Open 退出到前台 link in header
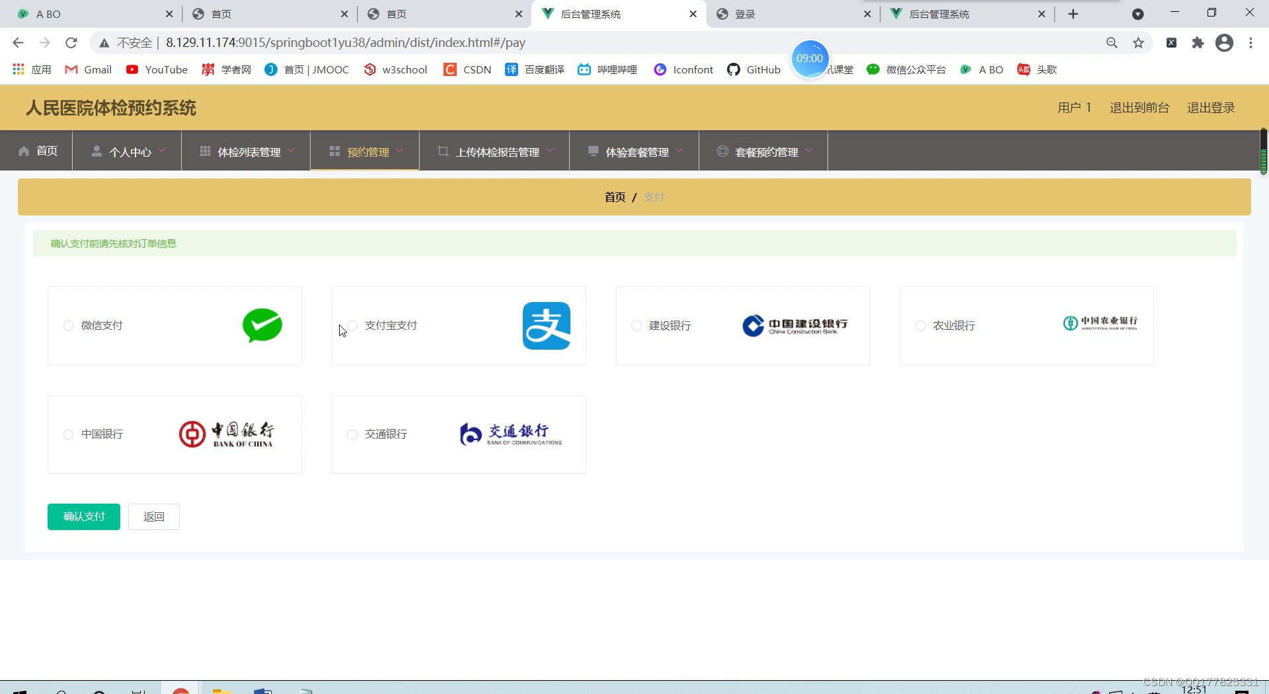This screenshot has height=694, width=1269. point(1139,108)
